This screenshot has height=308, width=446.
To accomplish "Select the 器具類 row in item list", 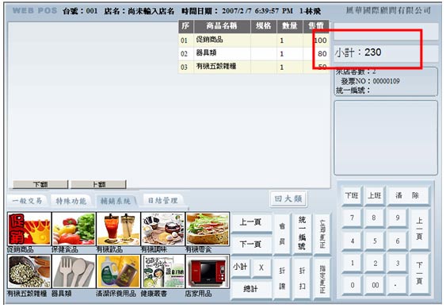I will [x=253, y=53].
